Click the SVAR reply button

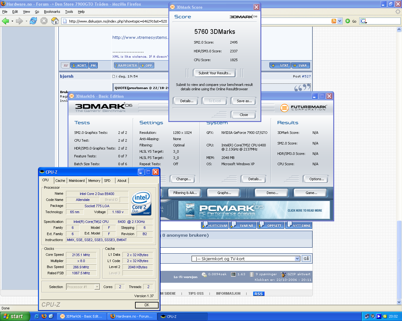click(x=301, y=66)
